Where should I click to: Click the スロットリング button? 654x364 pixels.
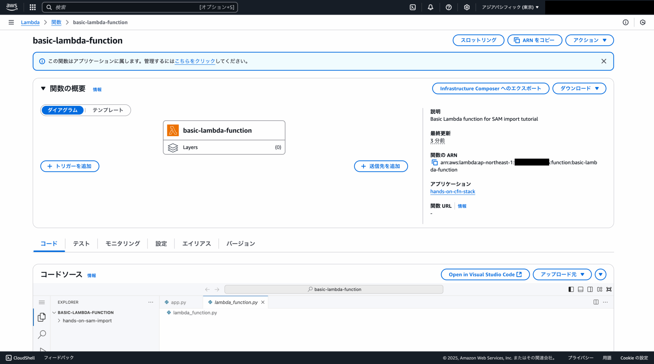pyautogui.click(x=478, y=40)
